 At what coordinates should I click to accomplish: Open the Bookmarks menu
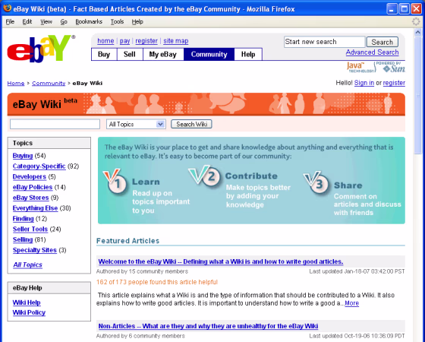[x=89, y=22]
